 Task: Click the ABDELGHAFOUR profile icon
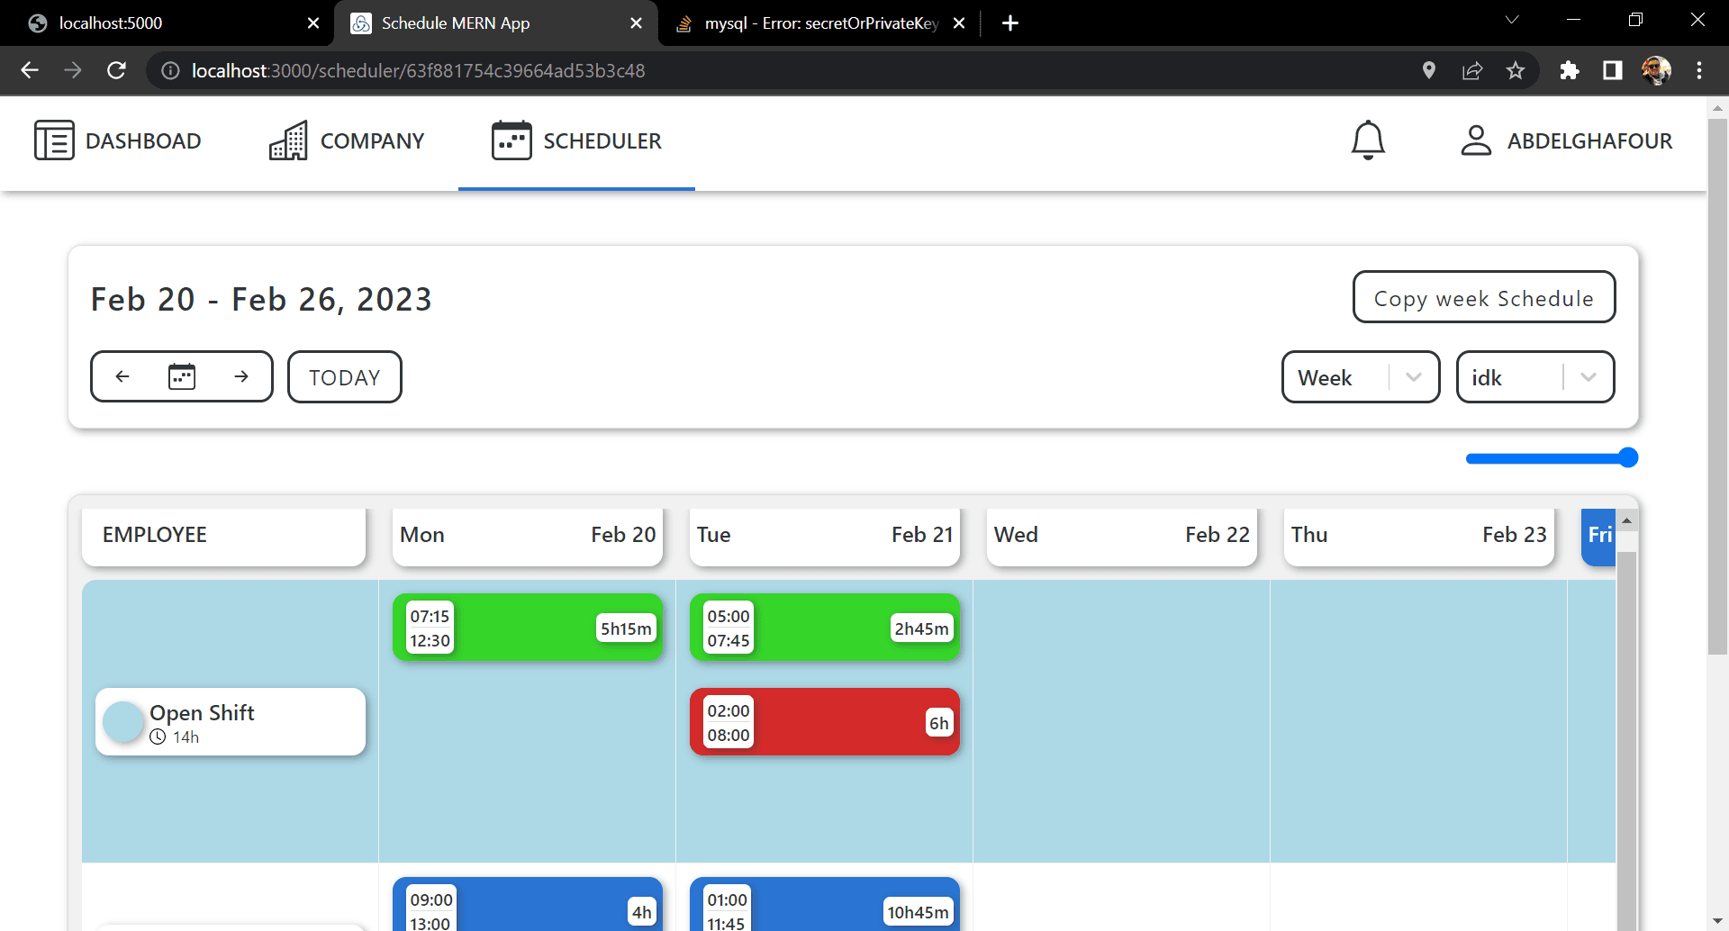pyautogui.click(x=1475, y=140)
